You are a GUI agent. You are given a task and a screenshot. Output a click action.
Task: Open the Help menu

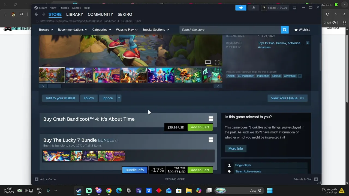pos(87,8)
